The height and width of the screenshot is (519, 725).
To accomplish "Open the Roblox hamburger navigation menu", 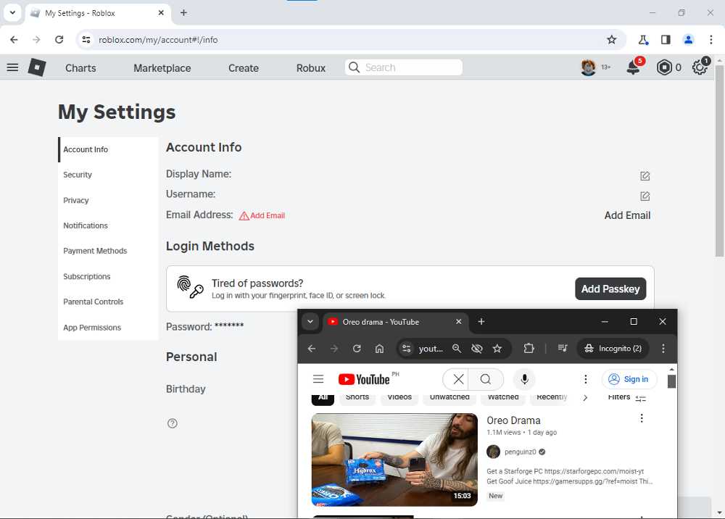I will [12, 67].
